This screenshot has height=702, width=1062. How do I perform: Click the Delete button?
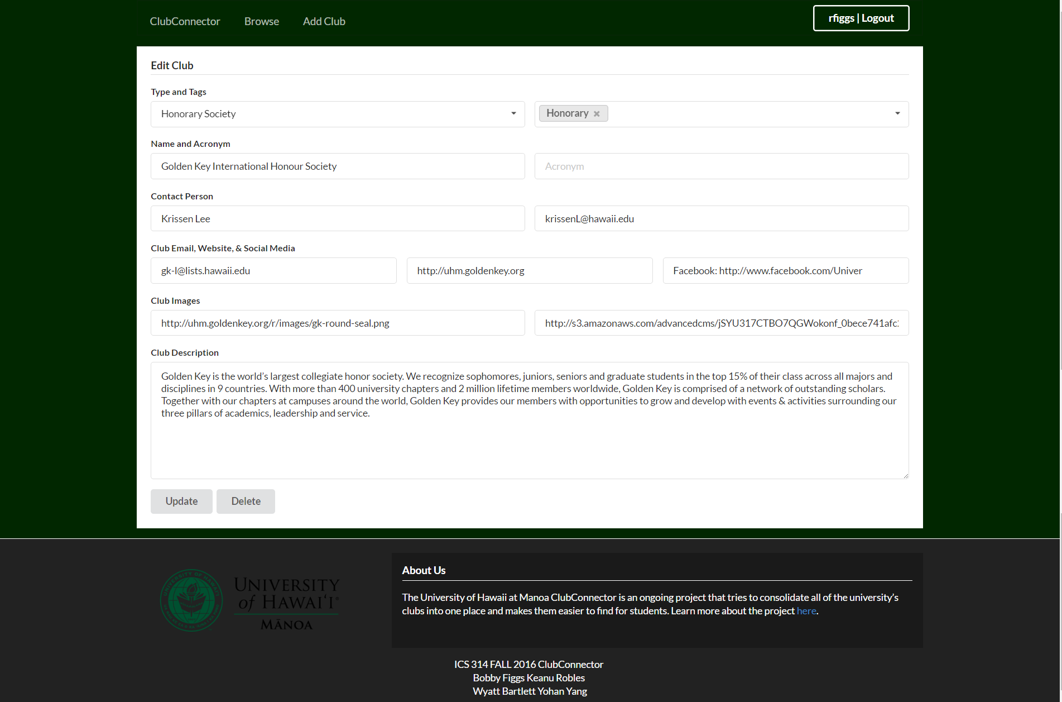click(x=246, y=502)
